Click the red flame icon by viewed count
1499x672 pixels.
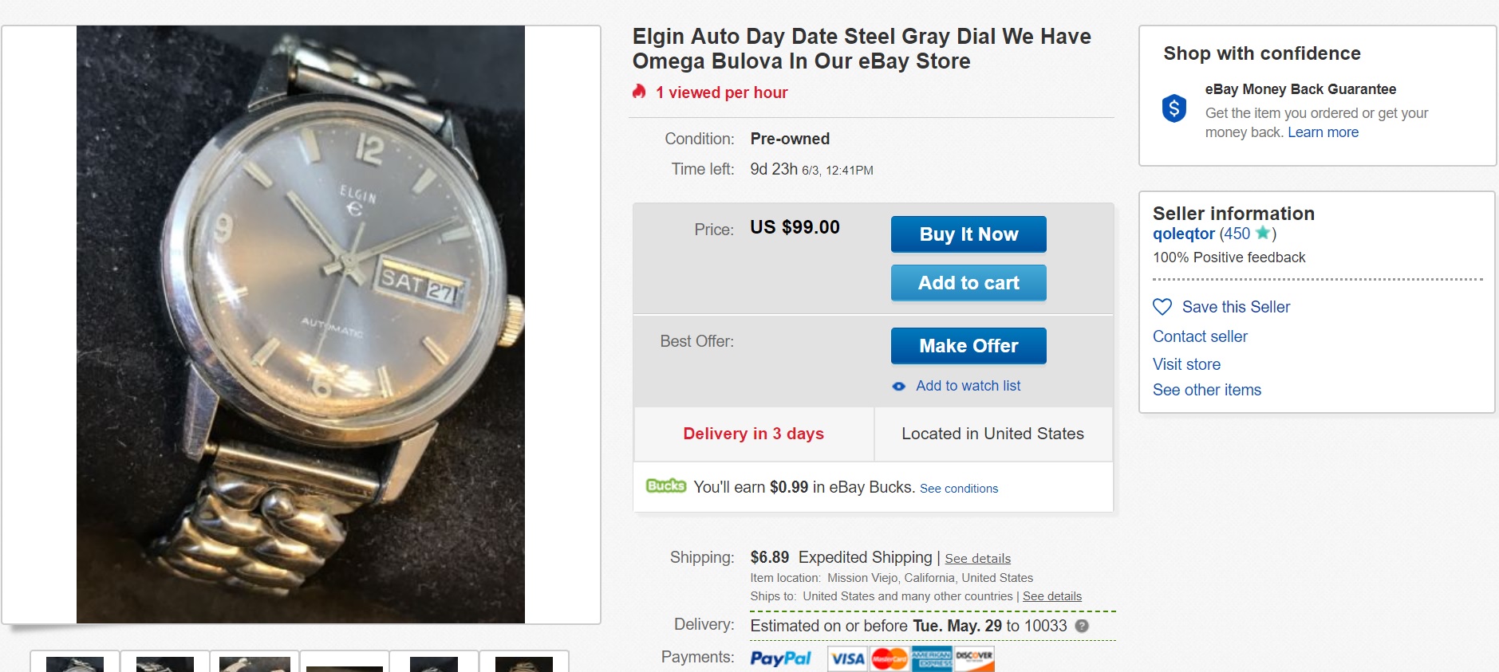[639, 92]
